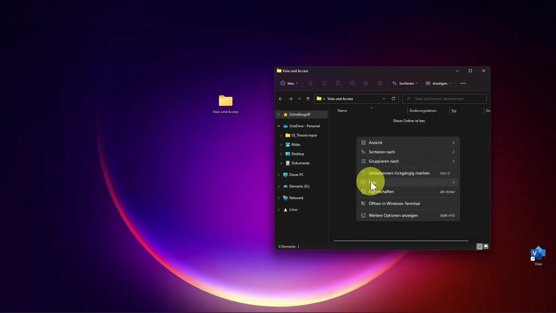This screenshot has width=556, height=313.
Task: Open the Neu dropdown in toolbar
Action: (x=289, y=83)
